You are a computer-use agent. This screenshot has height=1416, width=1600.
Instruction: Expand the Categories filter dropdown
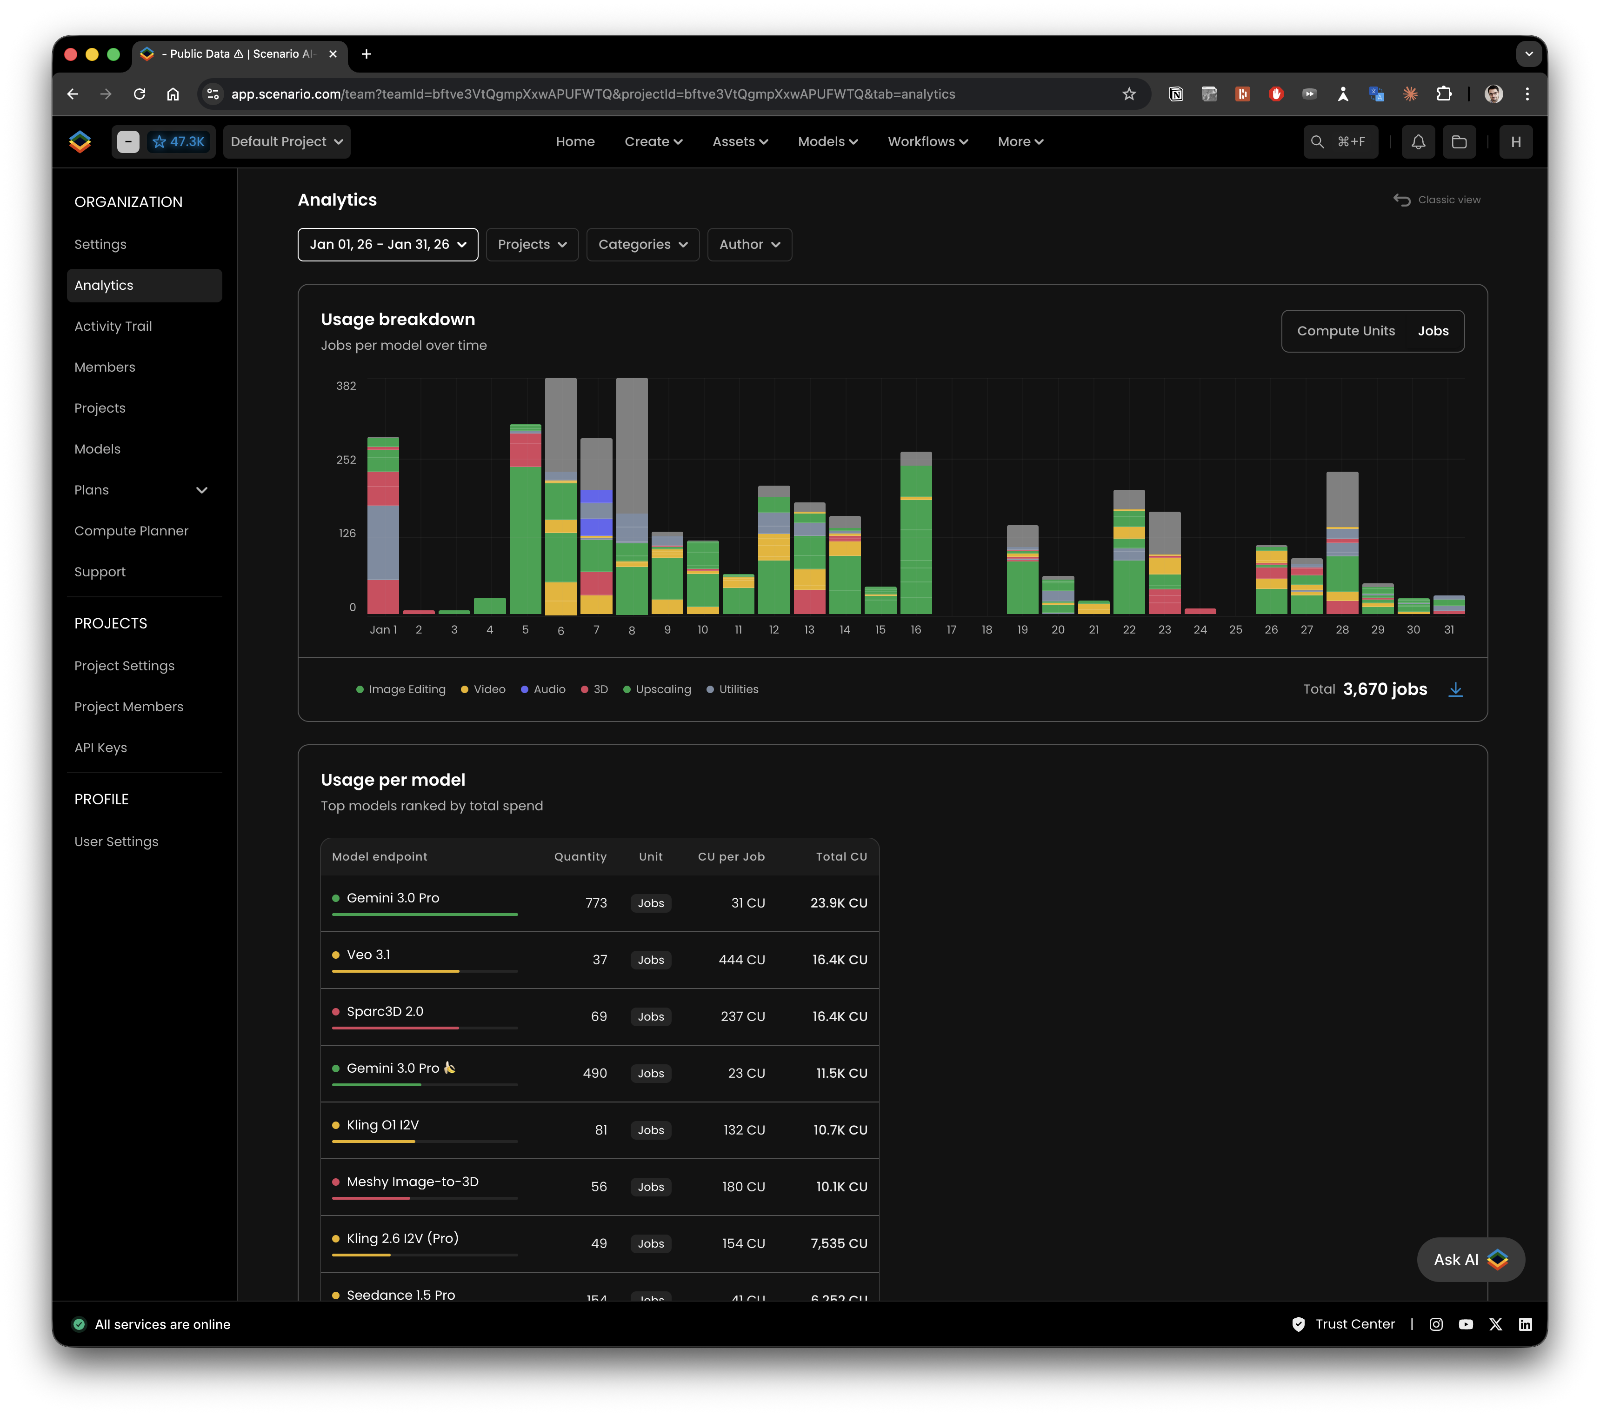tap(642, 244)
